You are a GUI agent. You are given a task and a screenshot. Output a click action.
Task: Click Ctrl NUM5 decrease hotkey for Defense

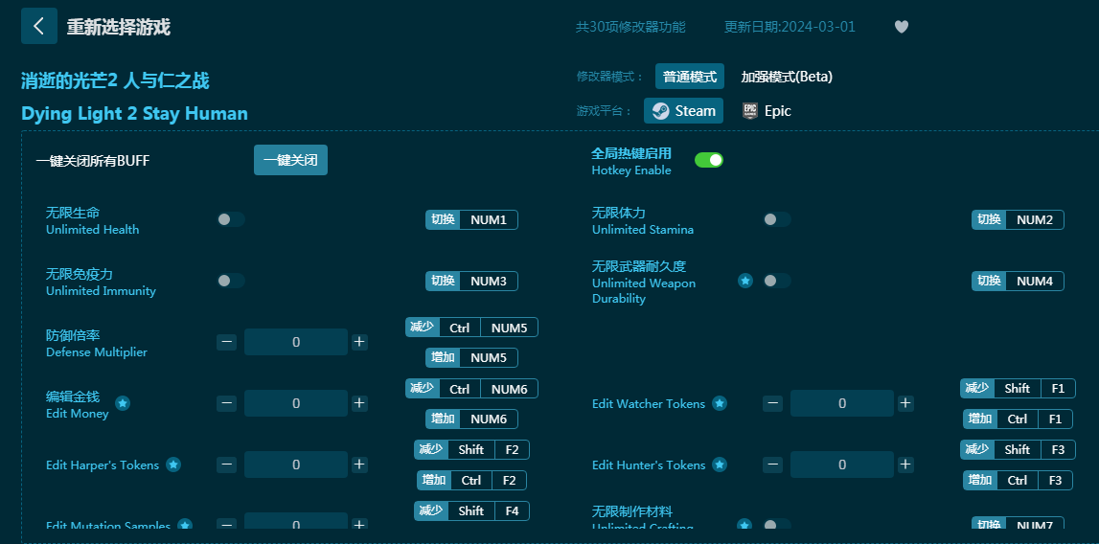click(471, 328)
